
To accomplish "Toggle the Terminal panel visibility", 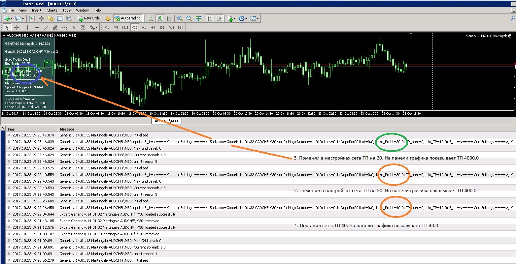I will pyautogui.click(x=60, y=18).
